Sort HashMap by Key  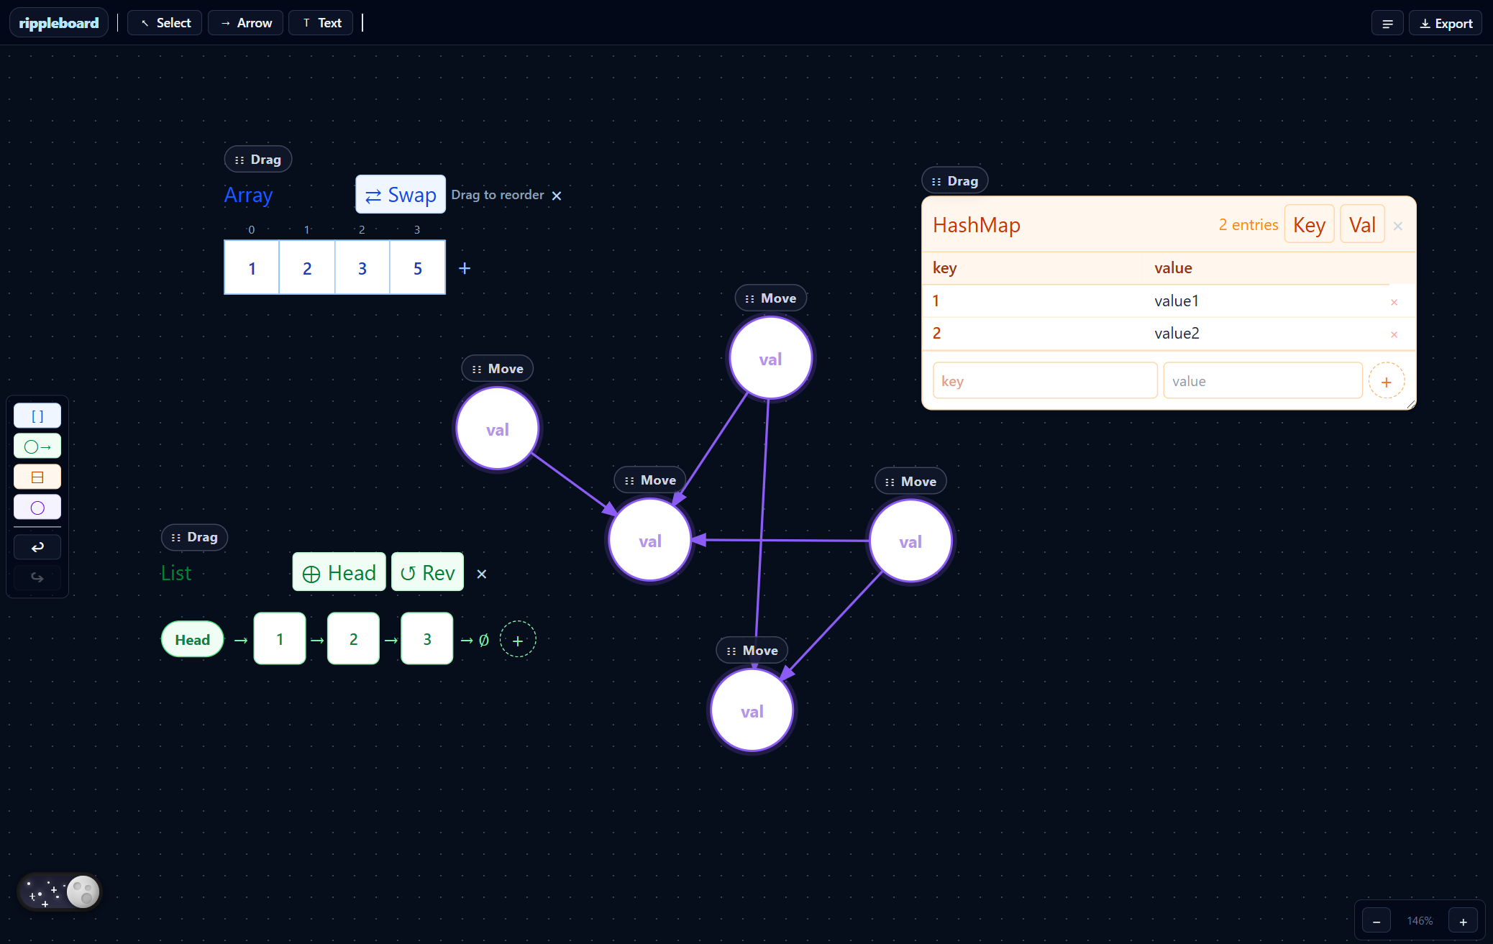tap(1309, 225)
